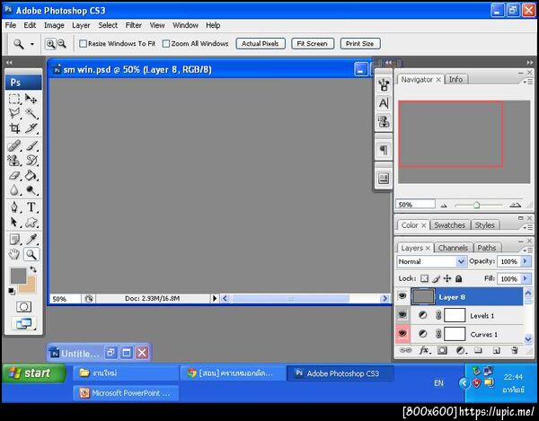Open the Select menu
The image size is (539, 421).
point(108,25)
